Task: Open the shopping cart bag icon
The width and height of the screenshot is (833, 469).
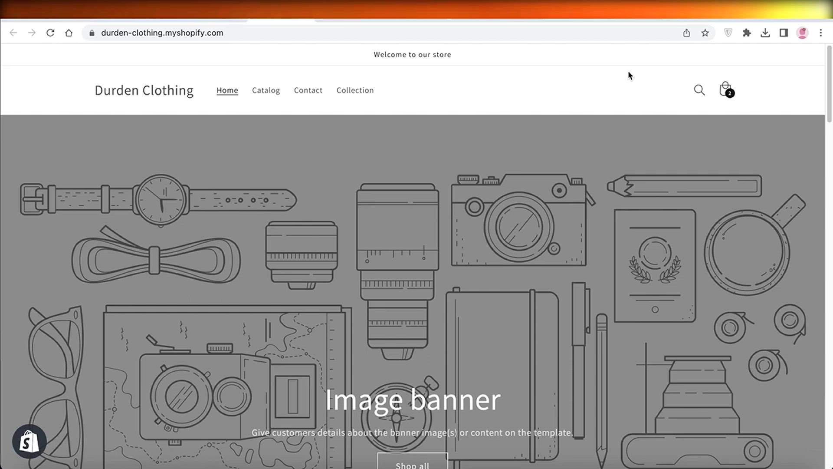Action: [x=726, y=89]
